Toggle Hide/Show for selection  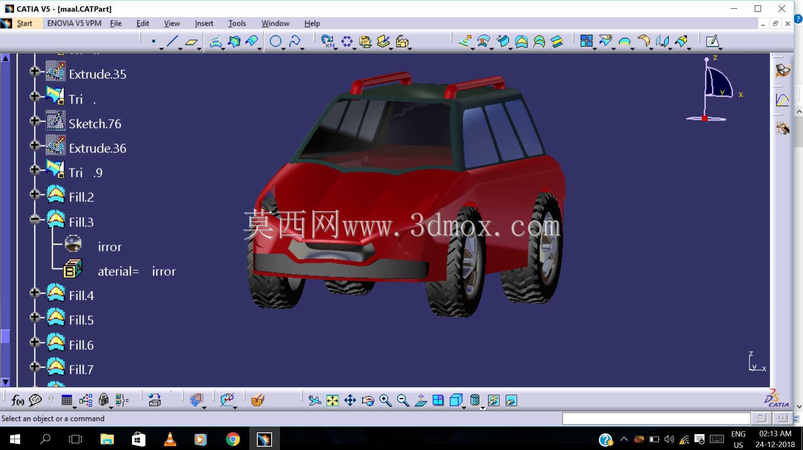[494, 401]
